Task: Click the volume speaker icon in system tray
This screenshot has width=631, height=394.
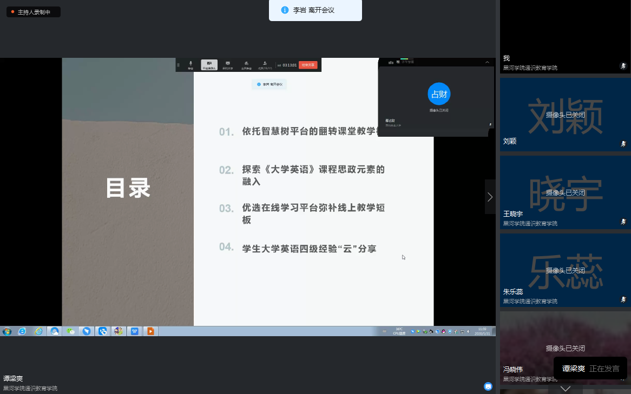Action: [x=467, y=331]
